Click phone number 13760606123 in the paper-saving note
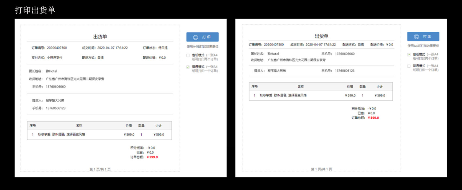The height and width of the screenshot is (190, 462). 345,71
